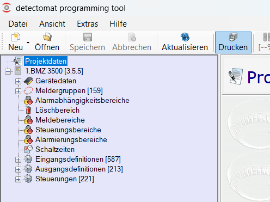Click the BMZ 3500 panel icon
This screenshot has height=202, width=270.
(18, 71)
